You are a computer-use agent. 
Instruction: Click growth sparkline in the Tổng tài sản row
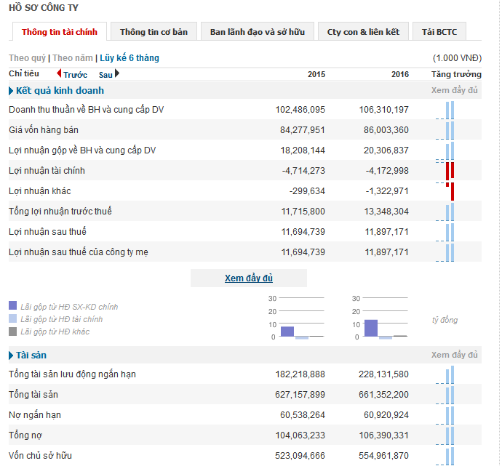(x=445, y=395)
